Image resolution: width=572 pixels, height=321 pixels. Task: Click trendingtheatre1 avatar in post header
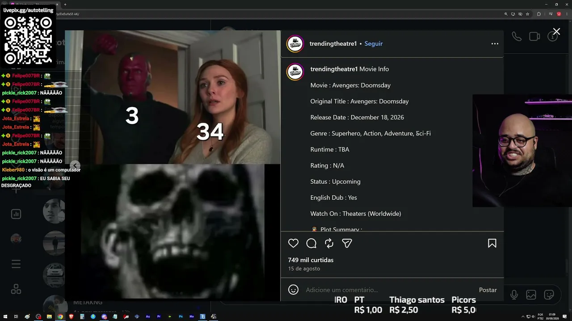tap(295, 44)
